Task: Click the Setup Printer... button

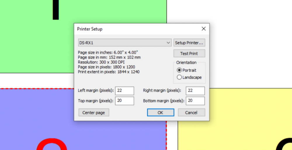Action: point(189,43)
